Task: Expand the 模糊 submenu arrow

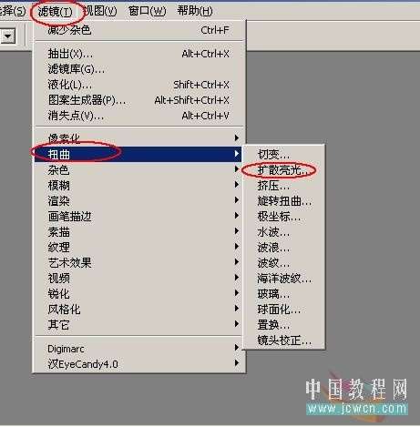Action: click(237, 185)
